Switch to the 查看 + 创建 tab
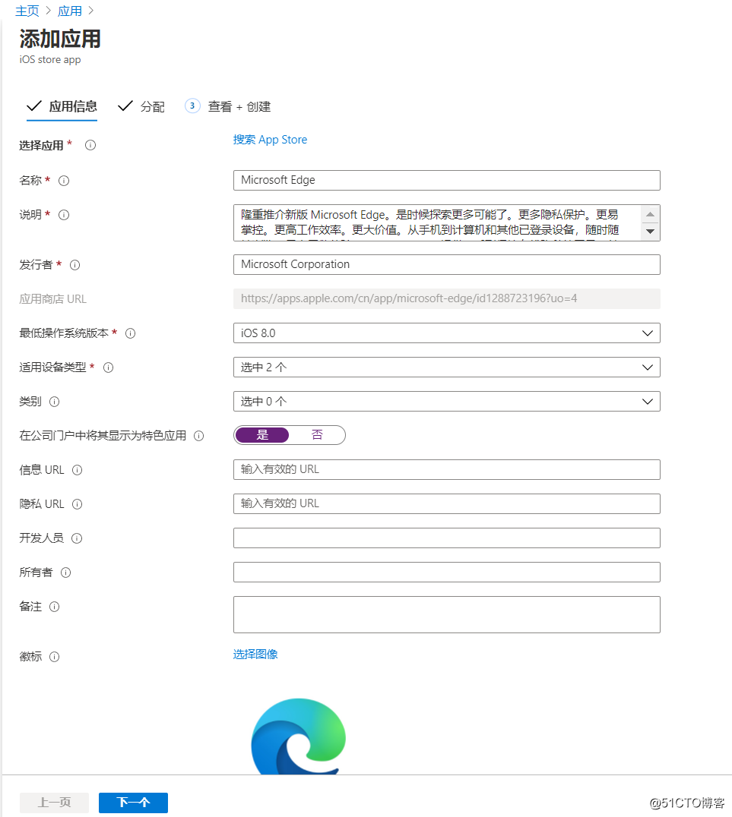 point(228,107)
